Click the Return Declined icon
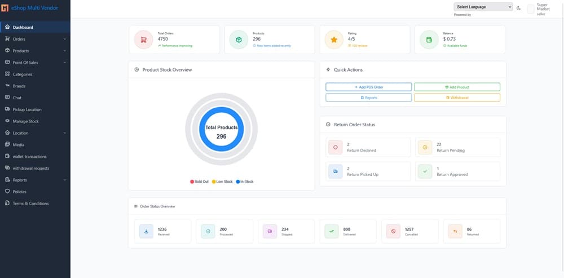 [336, 148]
